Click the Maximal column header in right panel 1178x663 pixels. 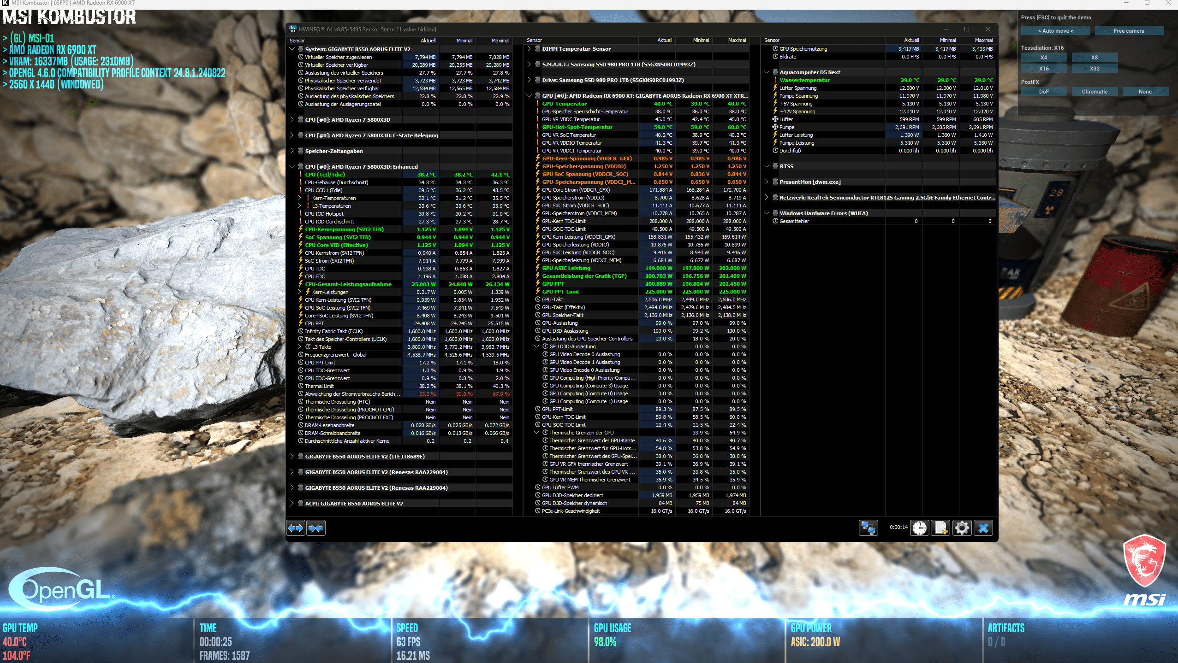(977, 41)
